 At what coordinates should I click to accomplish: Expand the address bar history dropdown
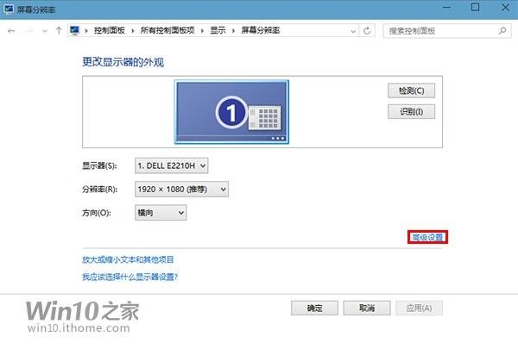[353, 31]
